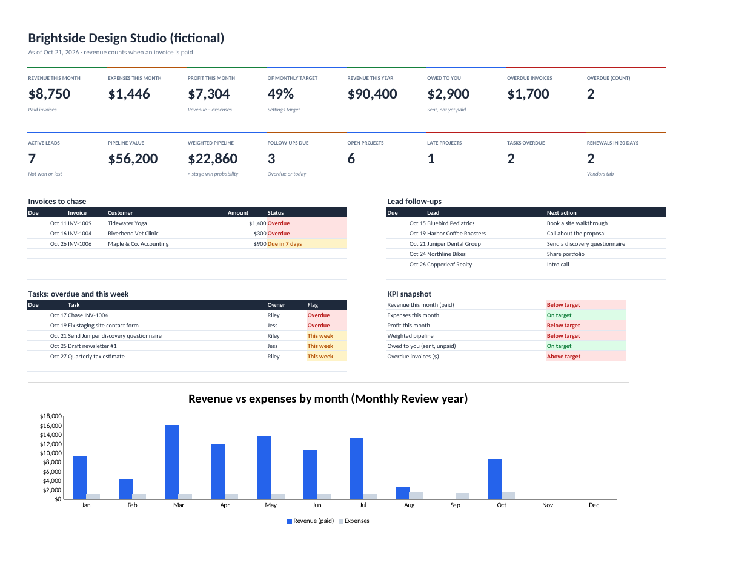Screen dimensions: 733x566
Task: Select the Fix staging site contact form task
Action: pyautogui.click(x=103, y=326)
